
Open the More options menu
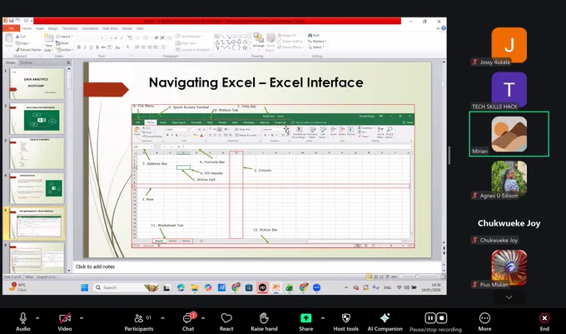484,322
